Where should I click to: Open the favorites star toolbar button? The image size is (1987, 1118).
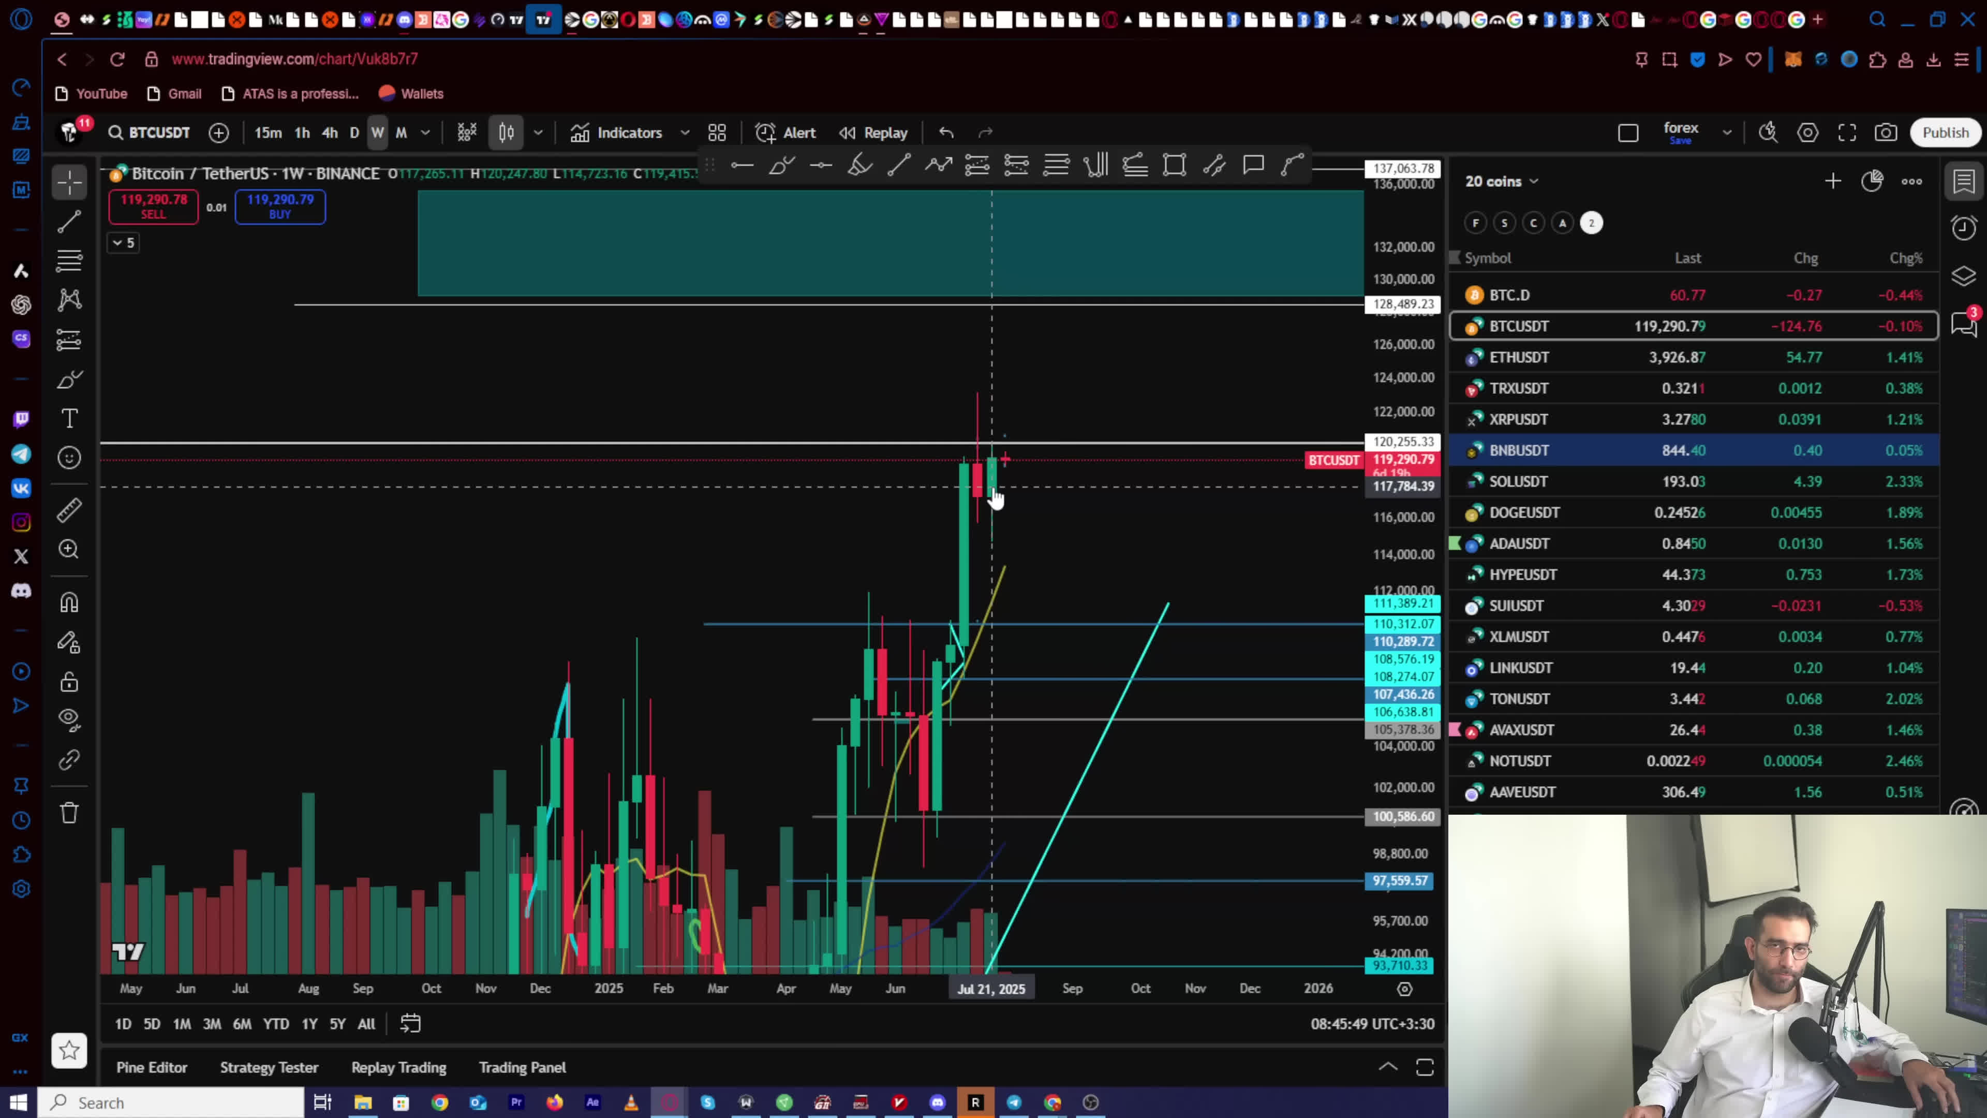pos(69,1050)
